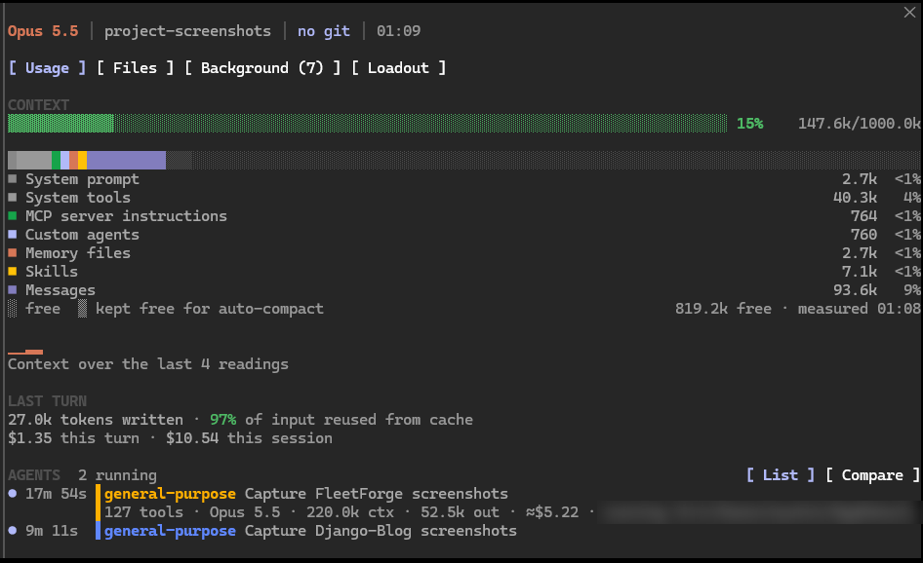
Task: Click the 15% context percentage
Action: coord(750,124)
